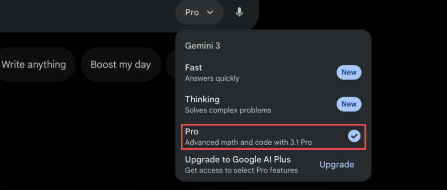The image size is (447, 190).
Task: Click the New badge beside Thinking
Action: coord(349,104)
